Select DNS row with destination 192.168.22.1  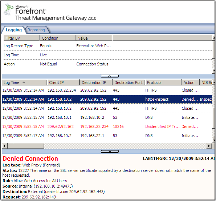pos(107,136)
